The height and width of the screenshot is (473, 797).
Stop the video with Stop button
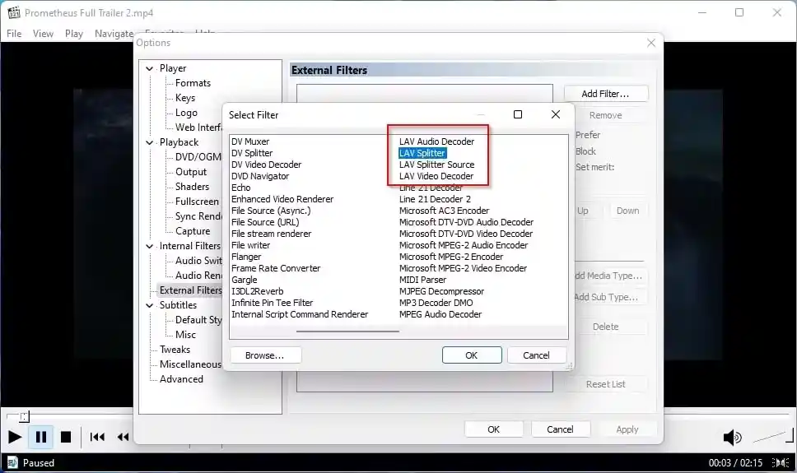[x=66, y=437]
